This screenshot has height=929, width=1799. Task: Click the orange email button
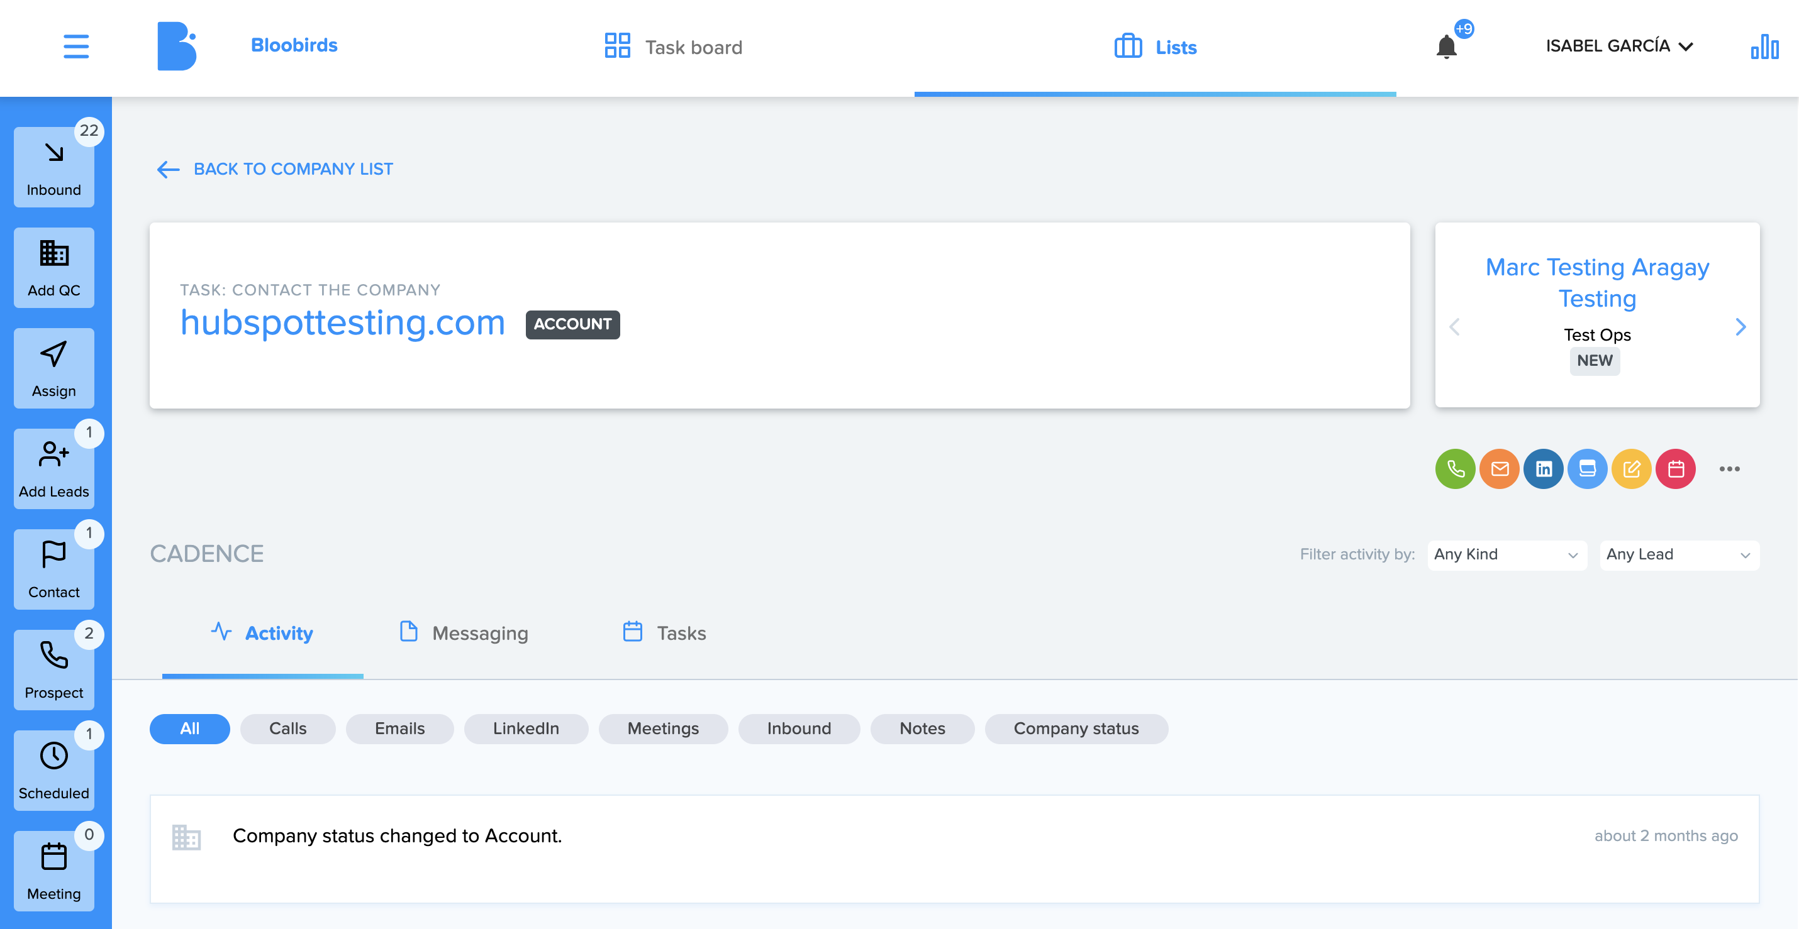pyautogui.click(x=1499, y=469)
